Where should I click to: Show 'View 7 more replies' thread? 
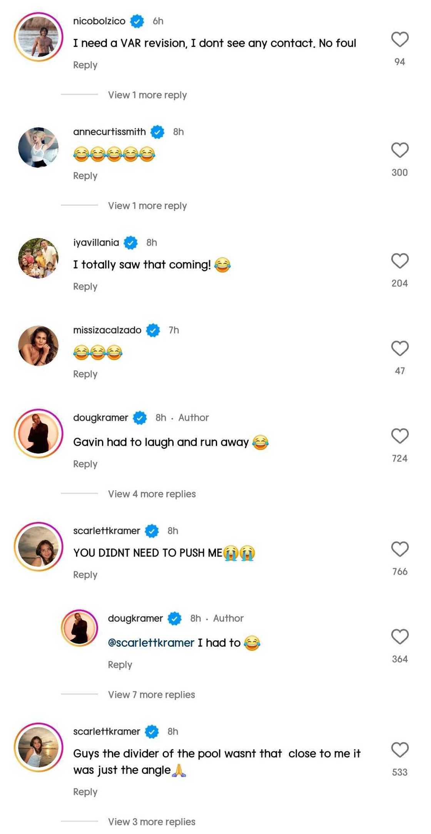[x=151, y=695]
